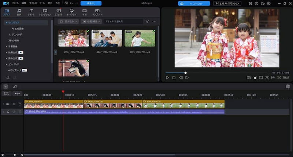Enter fullscreen preview with the expand icon
The height and width of the screenshot is (157, 293).
[279, 77]
